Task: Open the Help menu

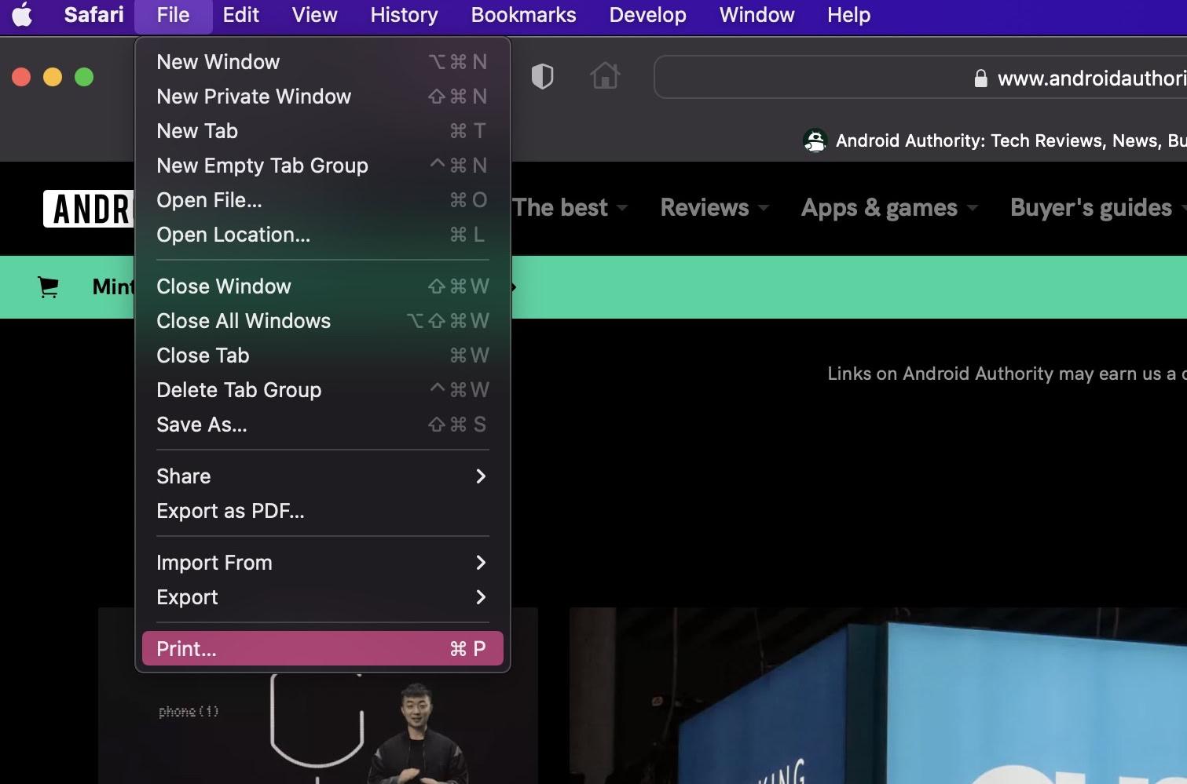Action: tap(848, 15)
